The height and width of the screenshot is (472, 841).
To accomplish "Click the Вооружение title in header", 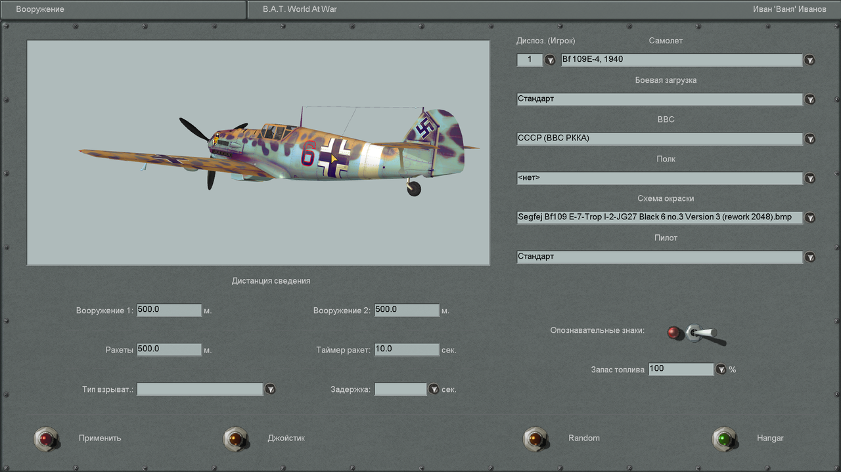I will pyautogui.click(x=40, y=9).
